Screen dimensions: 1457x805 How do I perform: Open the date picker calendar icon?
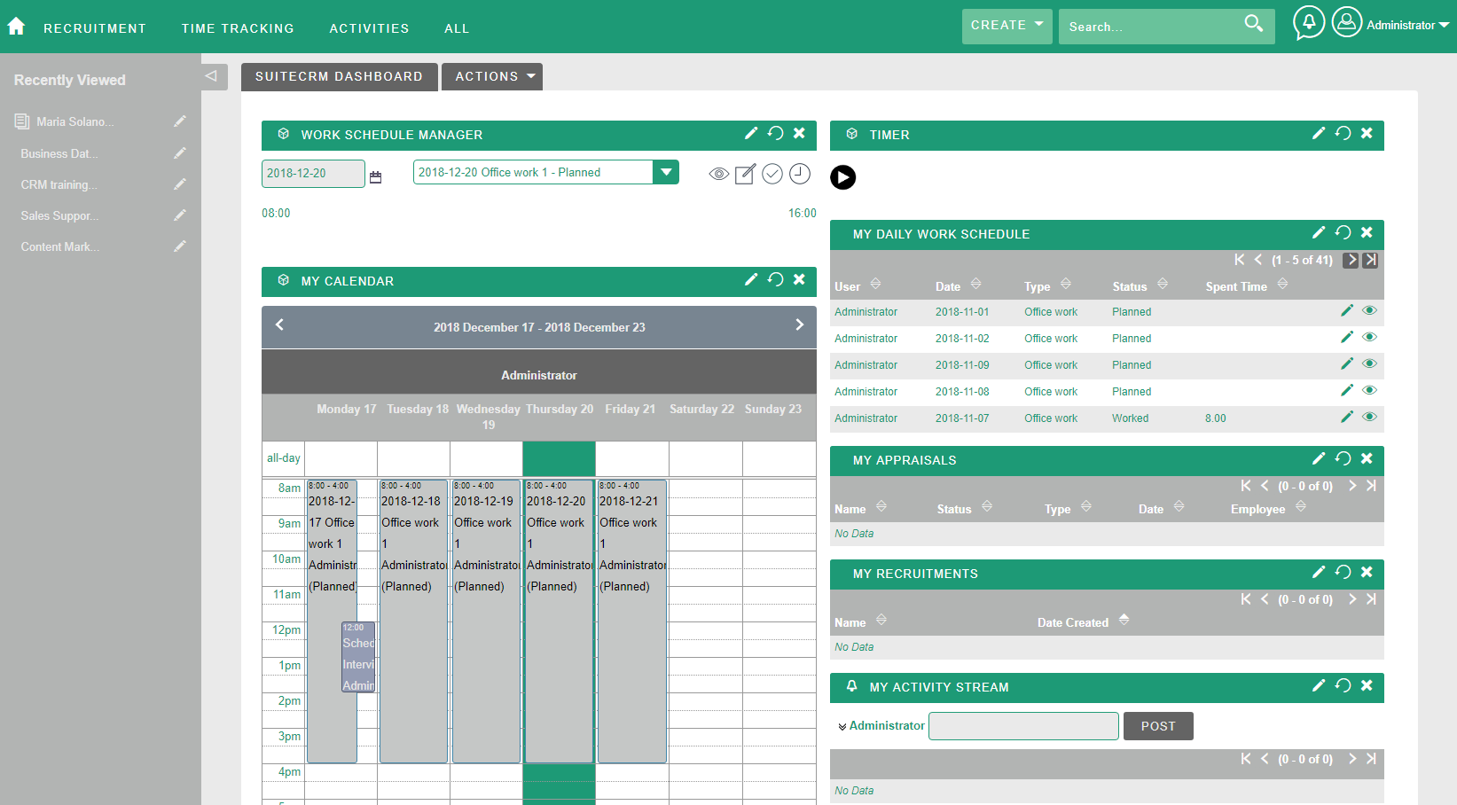(375, 177)
